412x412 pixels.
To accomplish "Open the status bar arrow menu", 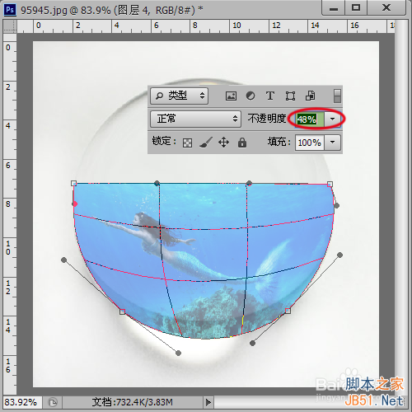I will click(208, 402).
